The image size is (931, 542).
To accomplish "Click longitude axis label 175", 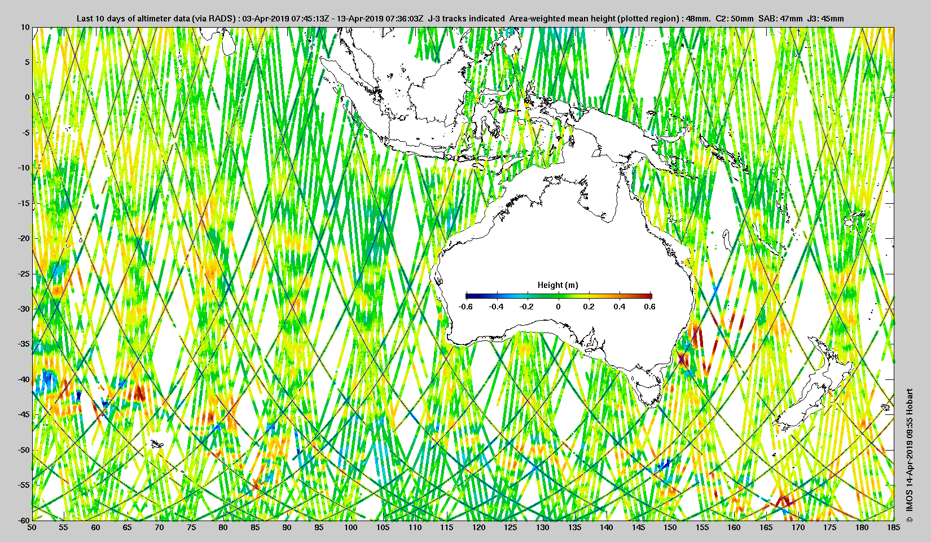I will [x=830, y=527].
